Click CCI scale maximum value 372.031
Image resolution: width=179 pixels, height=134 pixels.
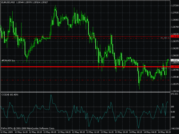click(x=174, y=94)
